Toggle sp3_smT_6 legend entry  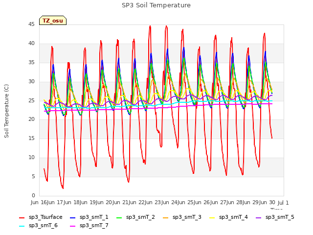[38, 226]
